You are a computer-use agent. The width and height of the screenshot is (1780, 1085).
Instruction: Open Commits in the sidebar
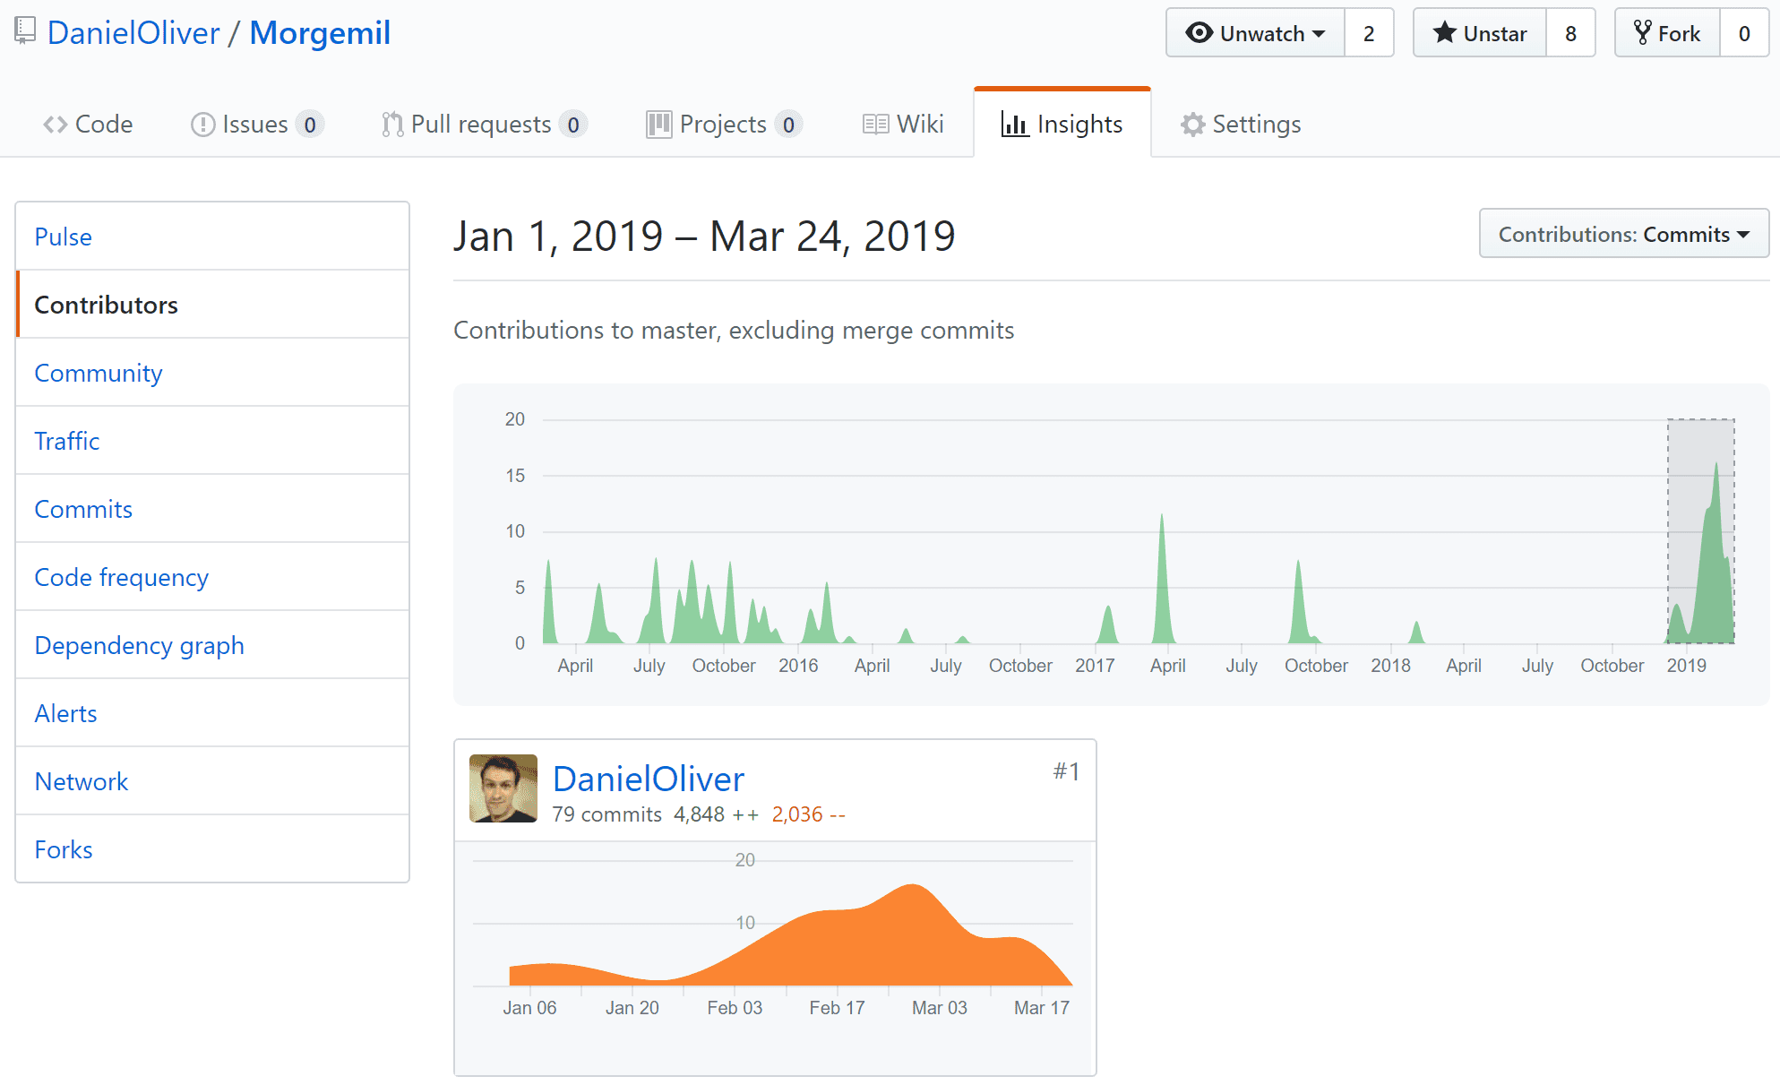(x=212, y=509)
